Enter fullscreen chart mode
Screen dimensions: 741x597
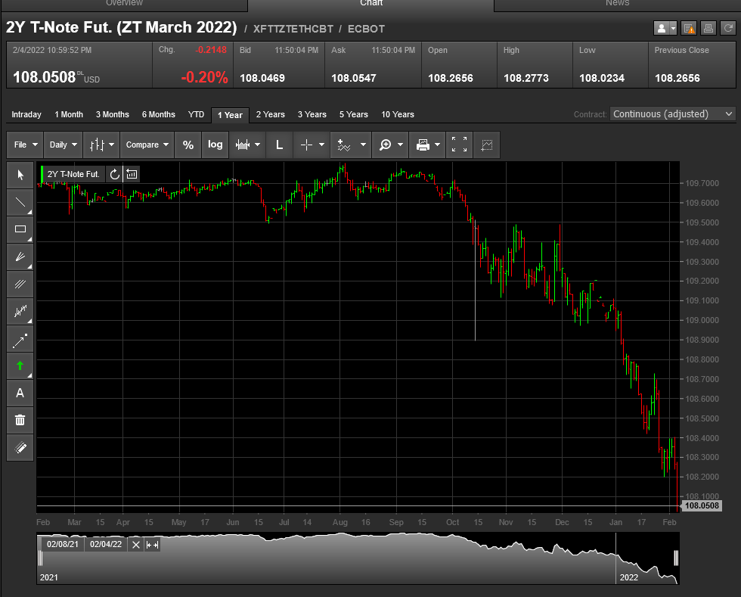click(459, 145)
